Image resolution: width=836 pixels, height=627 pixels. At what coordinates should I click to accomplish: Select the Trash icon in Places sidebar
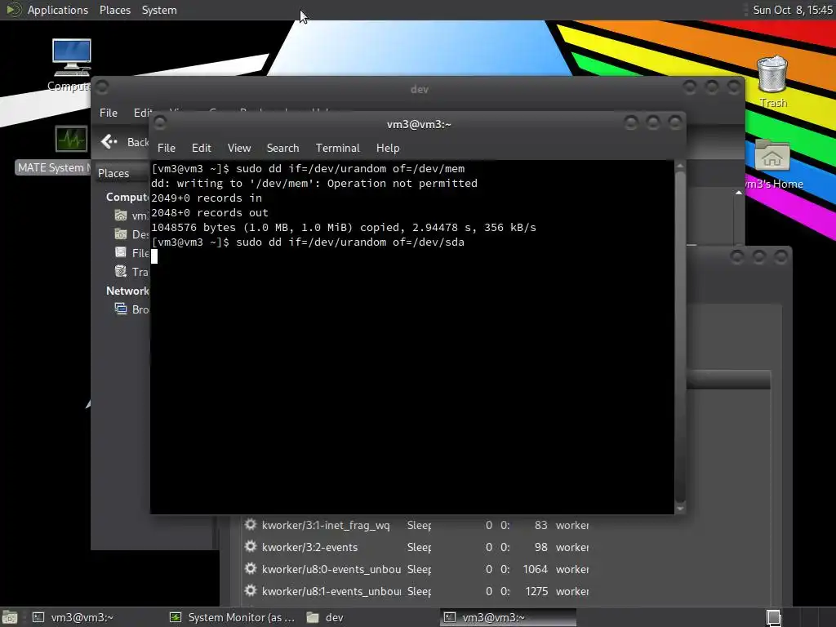[121, 271]
